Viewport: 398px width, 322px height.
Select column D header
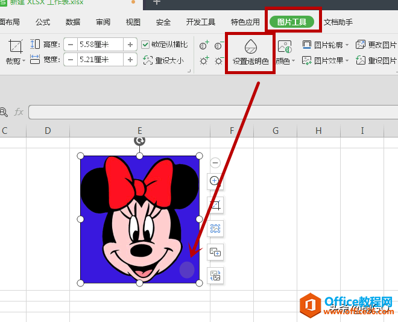[x=48, y=131]
